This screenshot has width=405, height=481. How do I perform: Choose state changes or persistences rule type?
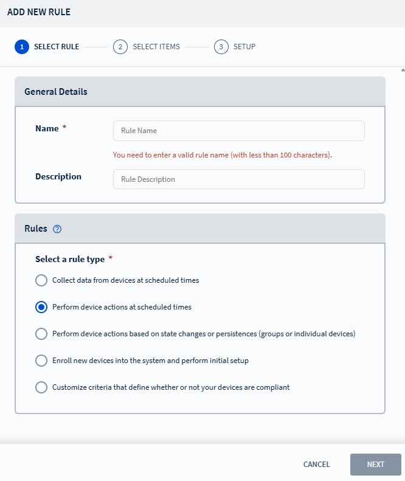(41, 334)
